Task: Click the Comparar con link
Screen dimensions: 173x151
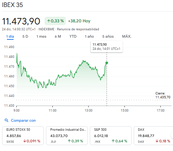Action: [x=23, y=120]
